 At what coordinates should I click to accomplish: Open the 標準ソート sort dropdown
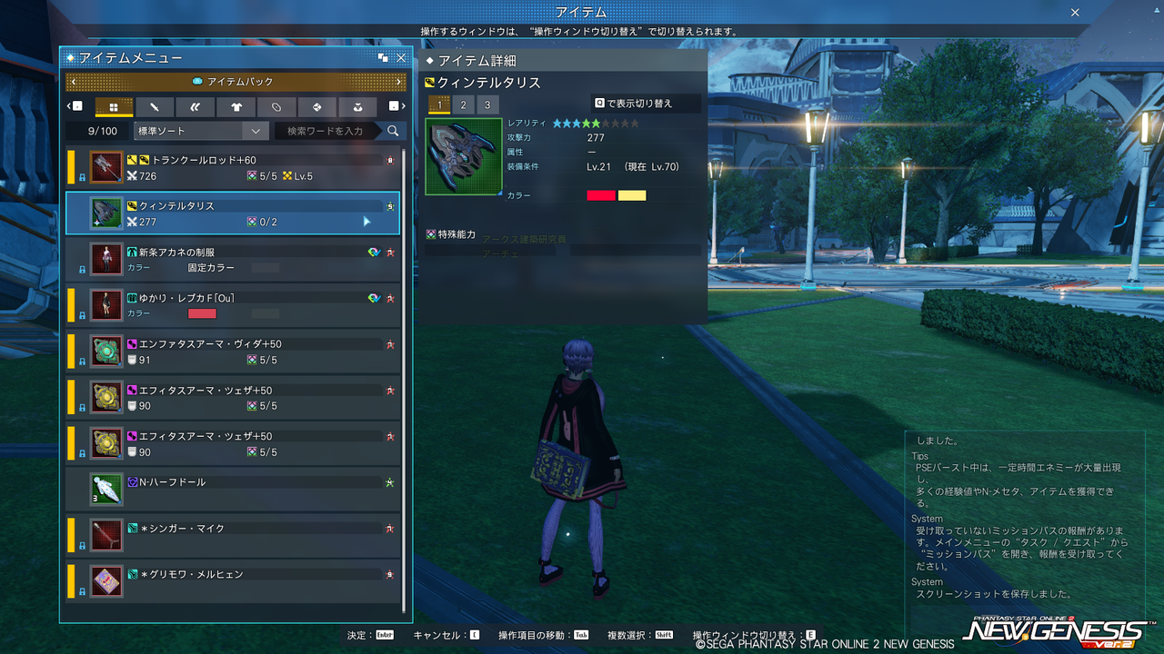tap(201, 131)
